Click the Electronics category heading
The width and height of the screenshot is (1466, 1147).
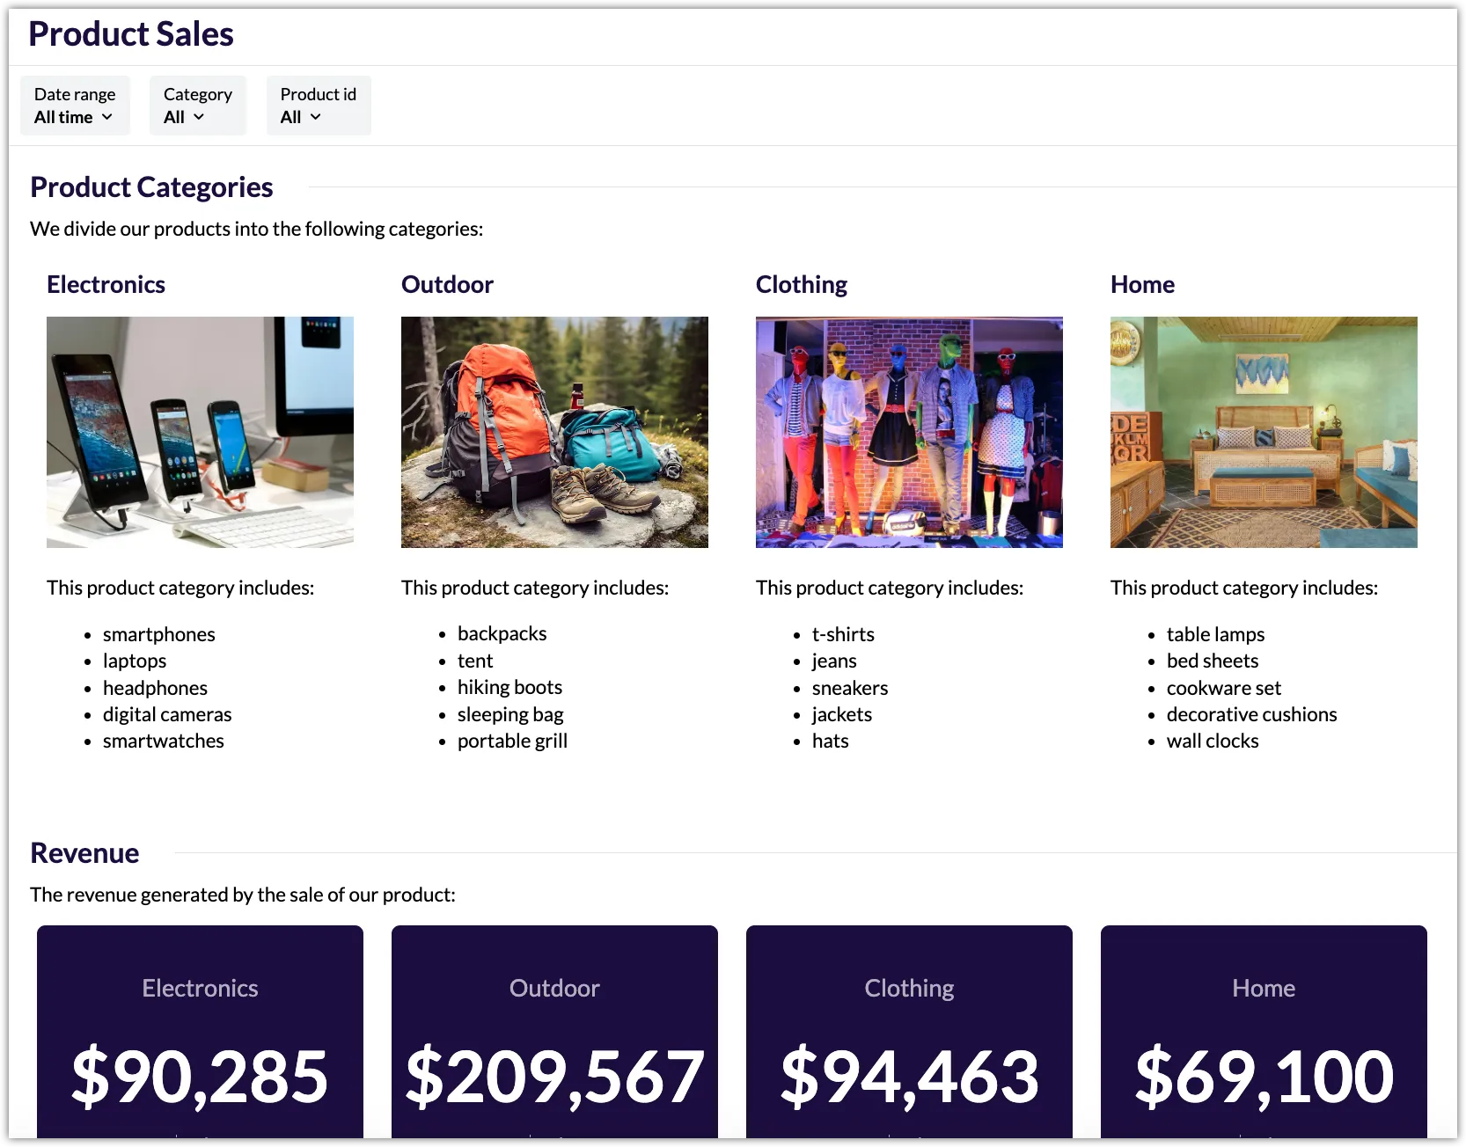point(106,283)
